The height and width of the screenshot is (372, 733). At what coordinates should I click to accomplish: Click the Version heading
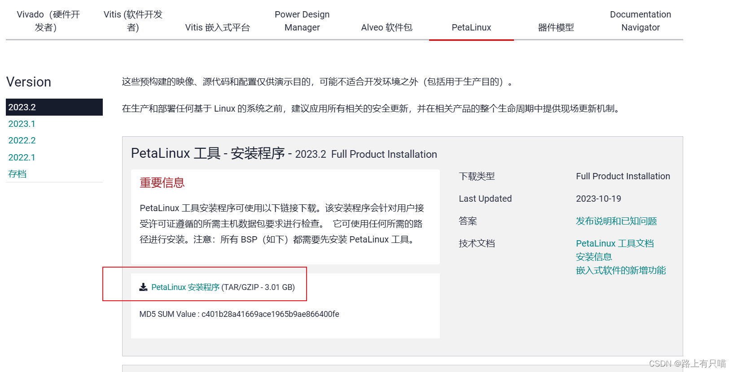coord(29,82)
